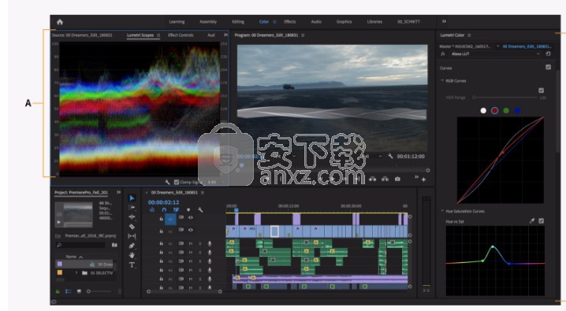
Task: Select the Track Select Forward tool
Action: (x=132, y=208)
